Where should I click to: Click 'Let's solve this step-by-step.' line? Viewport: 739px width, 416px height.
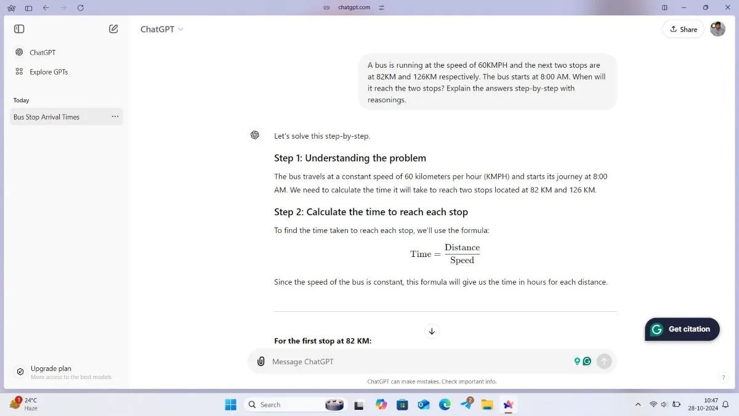coord(322,136)
